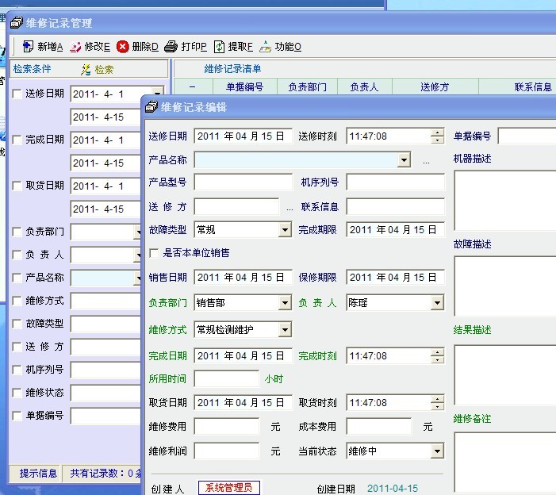Click the 提示信息 status bar label
This screenshot has width=556, height=495.
click(38, 474)
